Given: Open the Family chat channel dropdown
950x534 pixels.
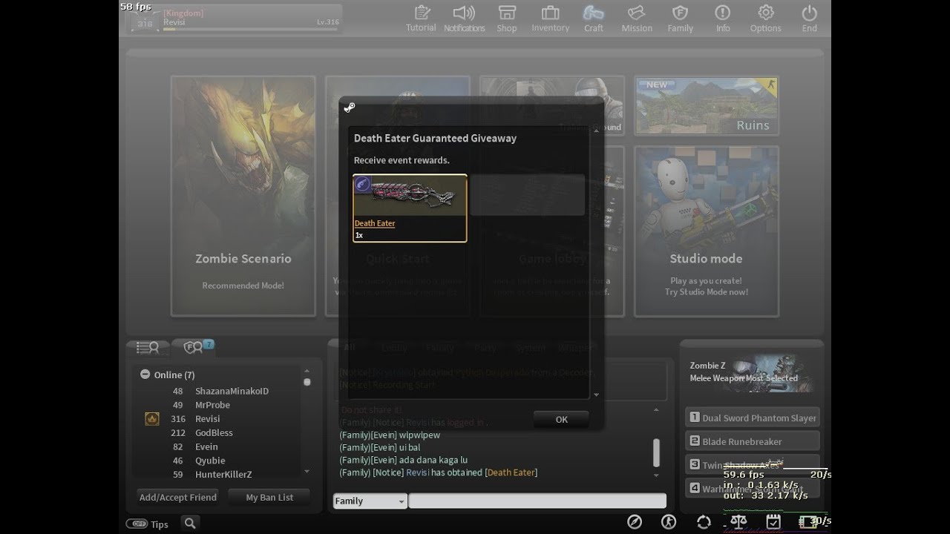Looking at the screenshot, I should (370, 501).
